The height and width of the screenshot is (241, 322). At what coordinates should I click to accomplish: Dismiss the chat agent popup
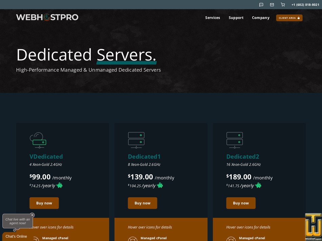[x=32, y=215]
